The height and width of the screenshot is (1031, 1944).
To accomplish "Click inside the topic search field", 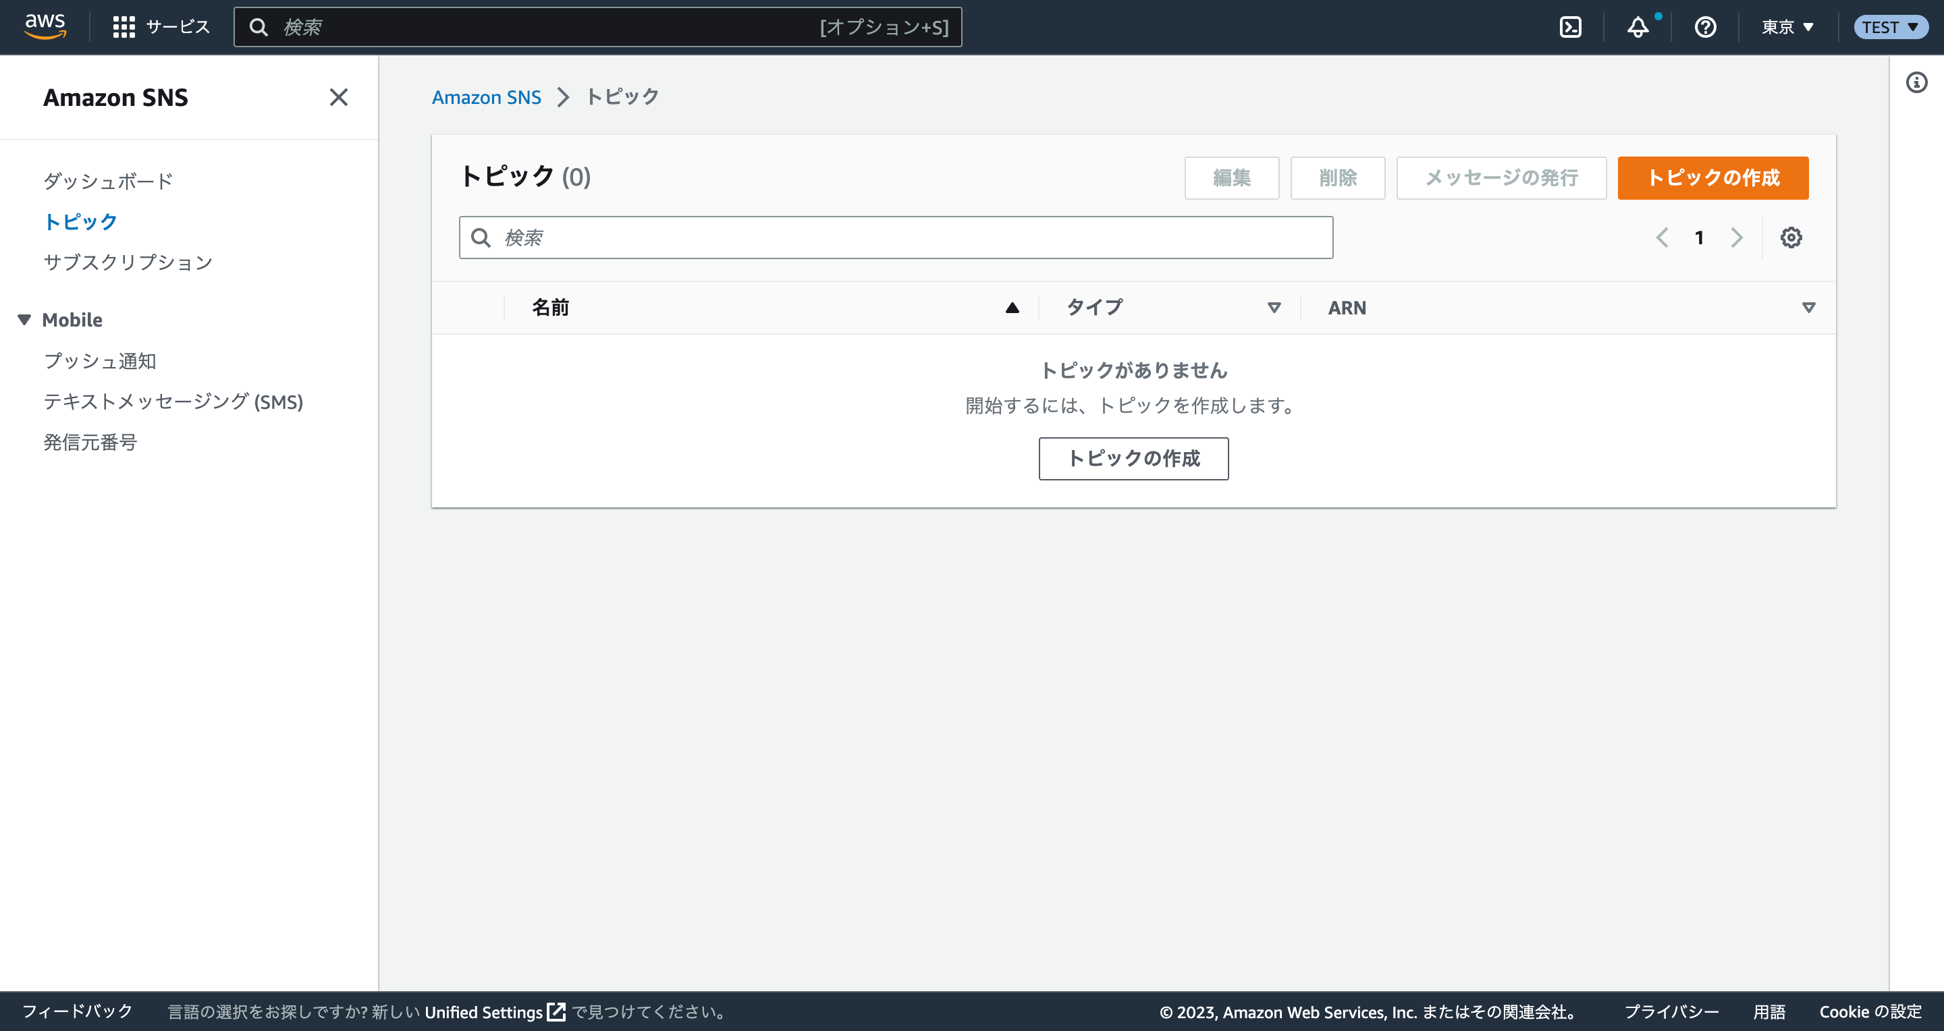I will click(830, 237).
